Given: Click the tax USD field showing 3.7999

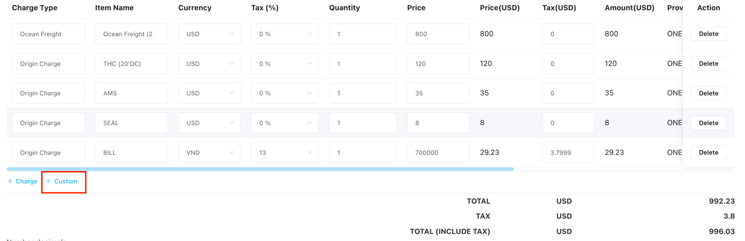Looking at the screenshot, I should [568, 153].
